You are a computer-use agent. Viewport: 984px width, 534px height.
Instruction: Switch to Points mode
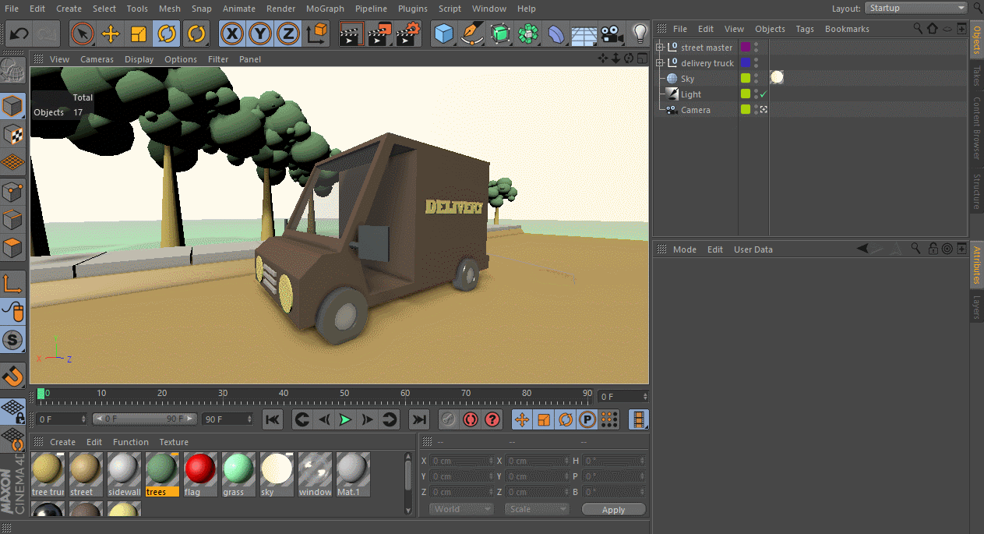coord(13,192)
